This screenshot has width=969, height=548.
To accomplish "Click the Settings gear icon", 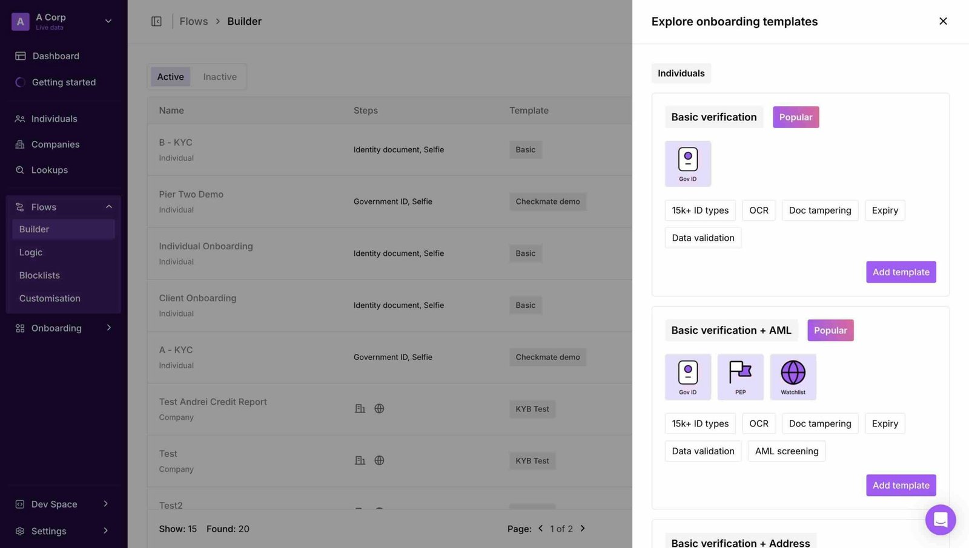I will tap(20, 530).
